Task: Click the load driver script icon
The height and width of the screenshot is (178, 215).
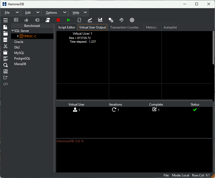Action: click(48, 20)
